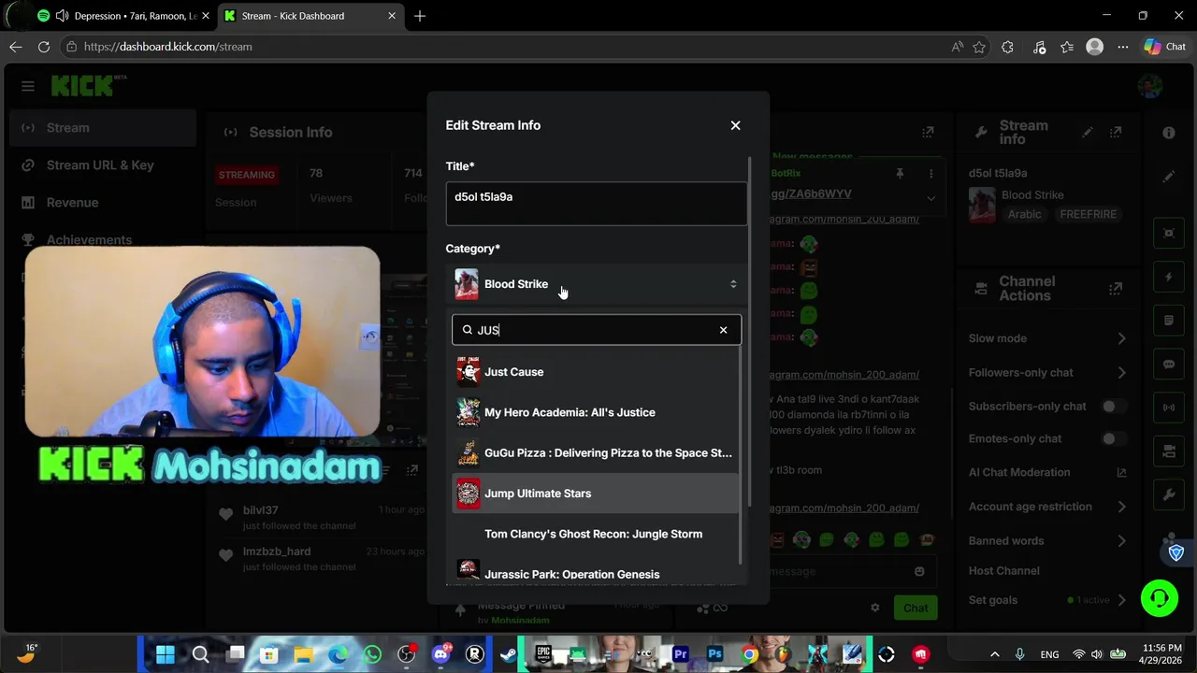Refresh the browser page
The width and height of the screenshot is (1197, 673).
click(x=44, y=47)
